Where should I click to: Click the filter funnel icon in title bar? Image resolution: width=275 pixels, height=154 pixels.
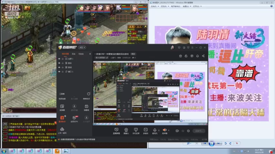188,48
